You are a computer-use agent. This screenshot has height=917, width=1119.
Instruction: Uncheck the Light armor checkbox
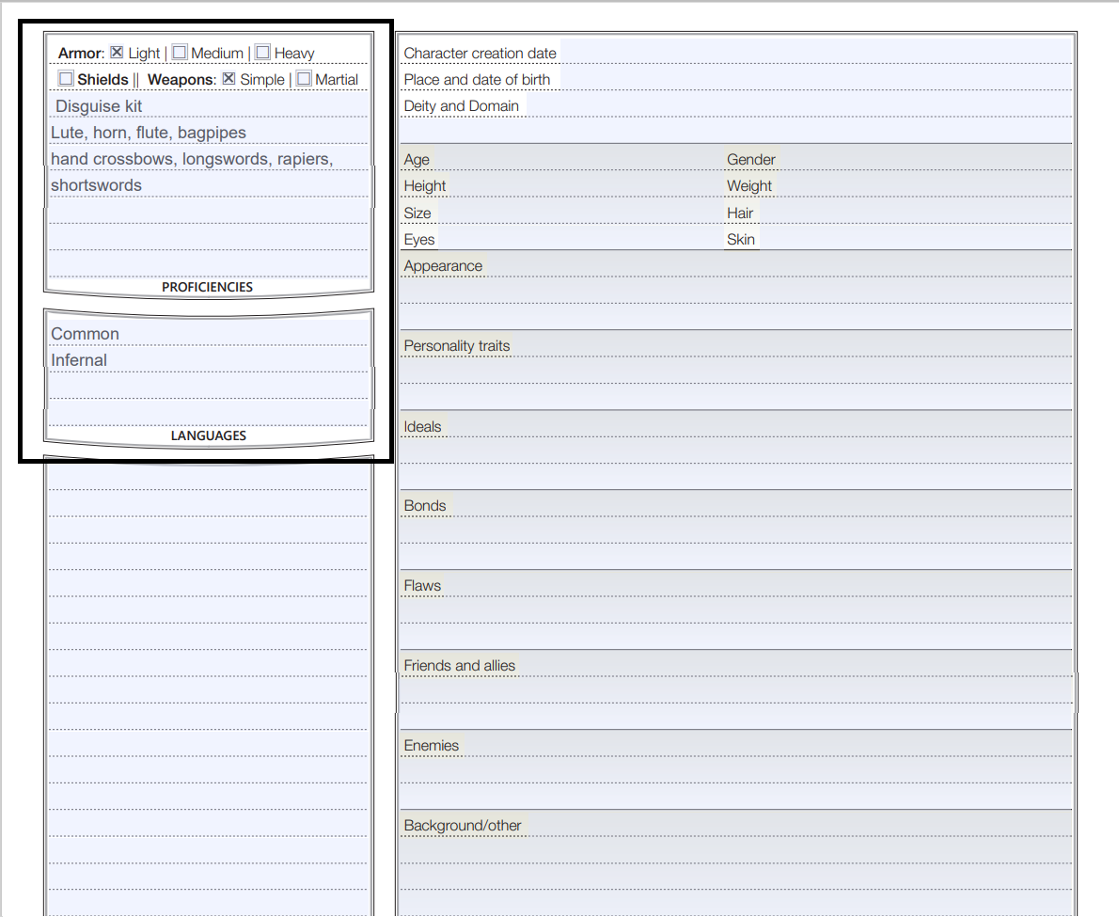[117, 52]
